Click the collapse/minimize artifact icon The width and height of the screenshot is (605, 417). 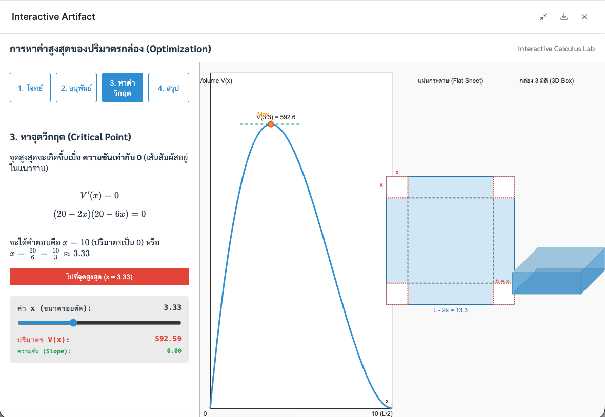543,17
